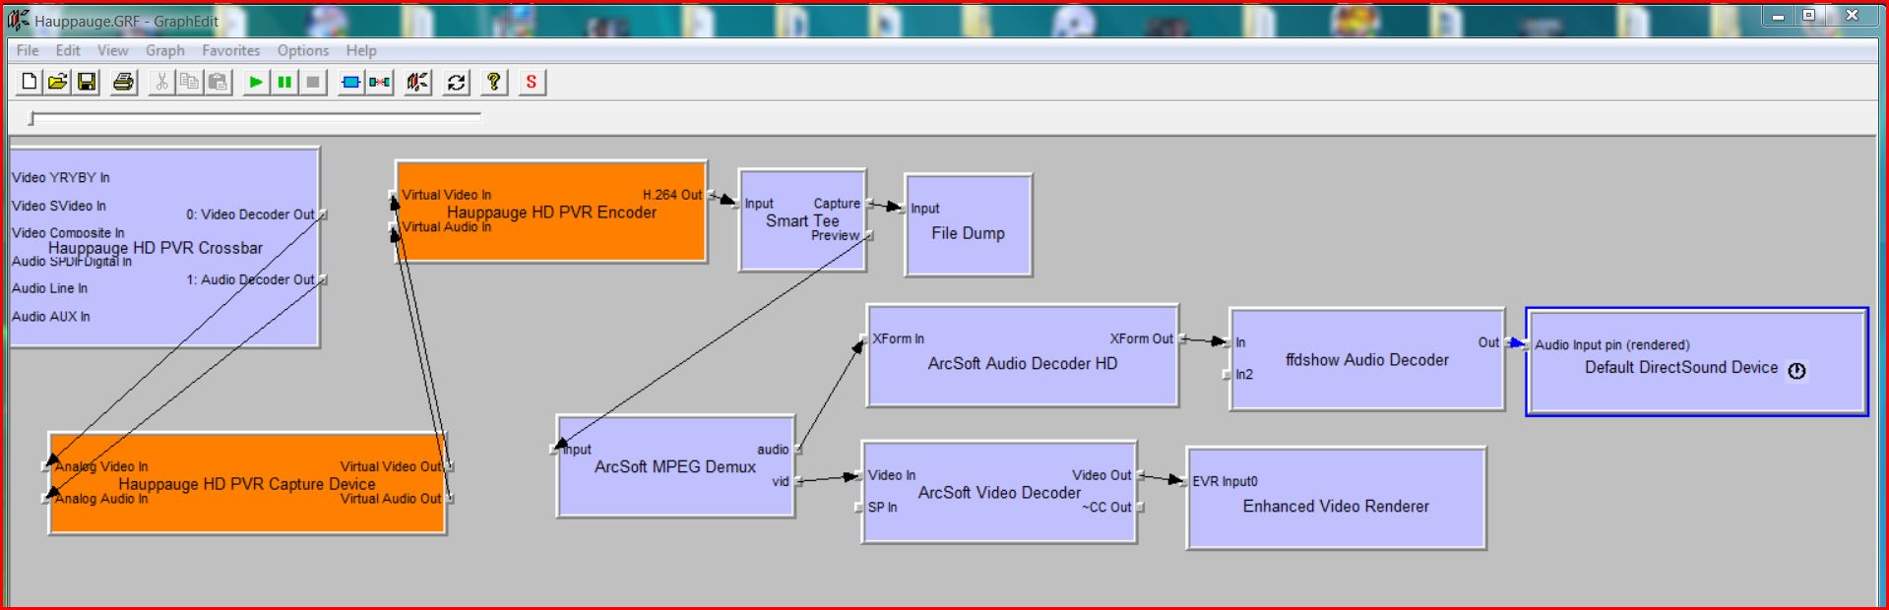1889x610 pixels.
Task: Refresh the graph with the circular arrows icon
Action: pos(456,82)
